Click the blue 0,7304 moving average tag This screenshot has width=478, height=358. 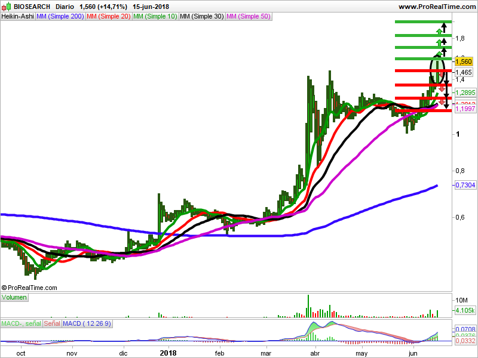coord(465,185)
